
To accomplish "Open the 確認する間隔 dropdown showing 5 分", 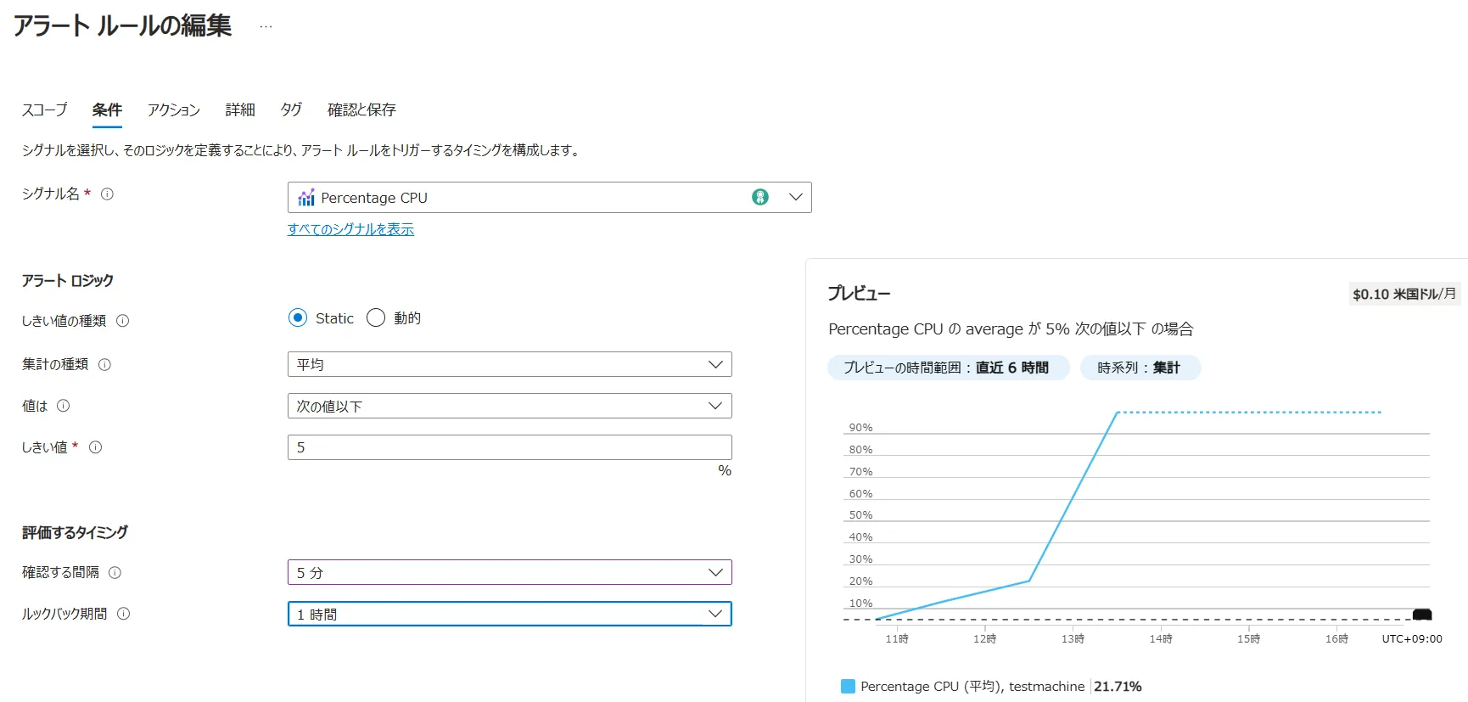I will click(509, 572).
